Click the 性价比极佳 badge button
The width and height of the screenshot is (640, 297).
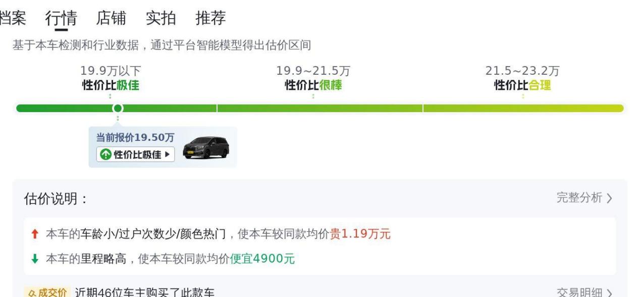coord(135,155)
